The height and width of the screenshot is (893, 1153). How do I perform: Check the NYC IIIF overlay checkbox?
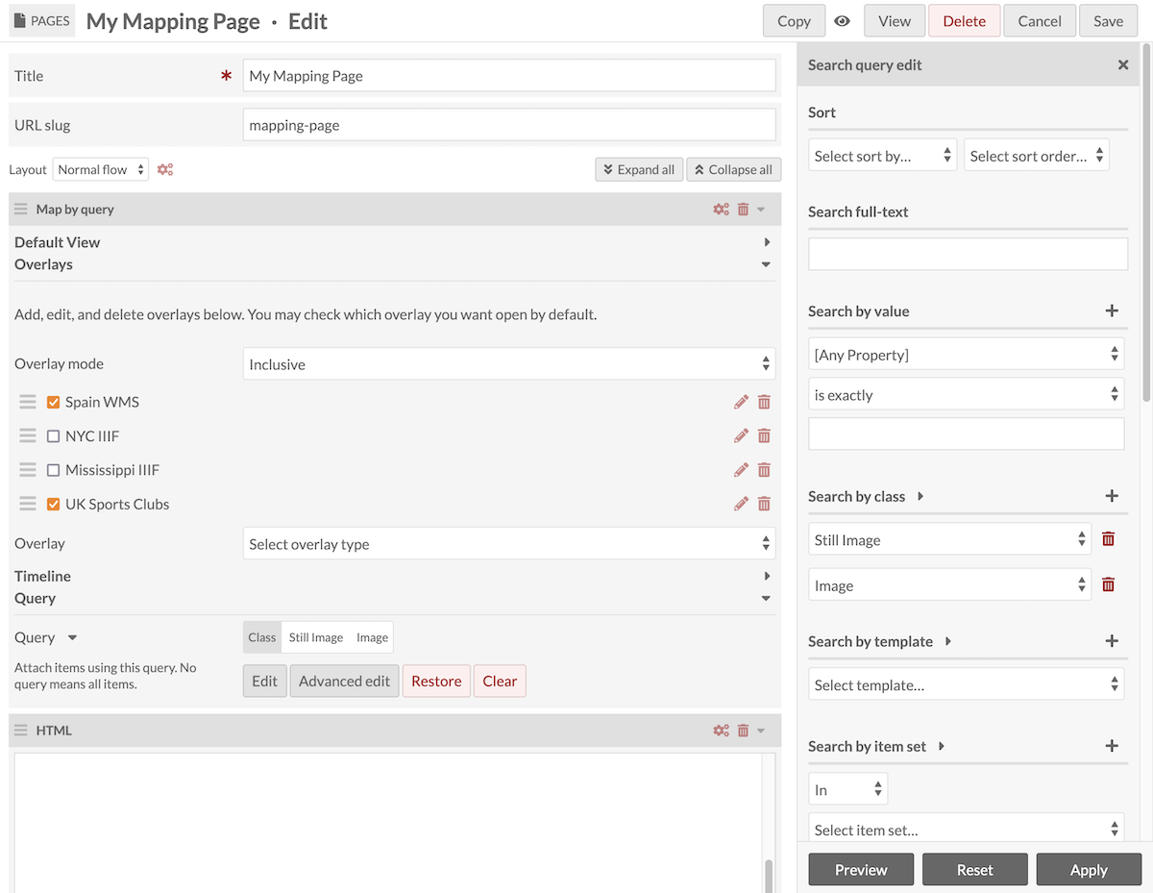click(54, 435)
